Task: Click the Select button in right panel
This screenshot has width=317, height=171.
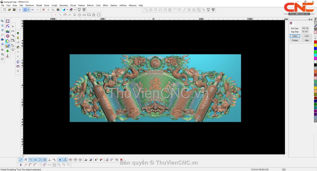Action: pyautogui.click(x=295, y=36)
